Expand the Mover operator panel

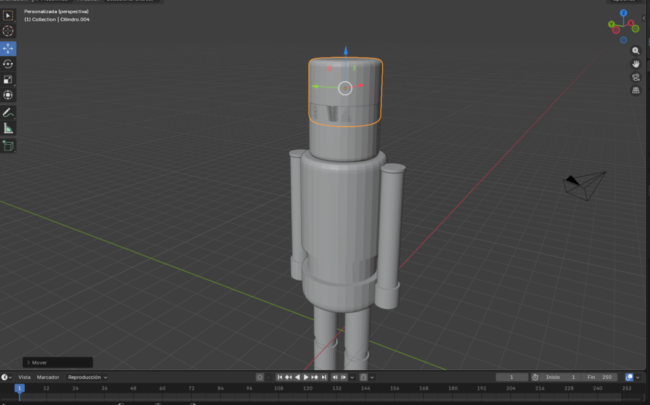tap(29, 362)
